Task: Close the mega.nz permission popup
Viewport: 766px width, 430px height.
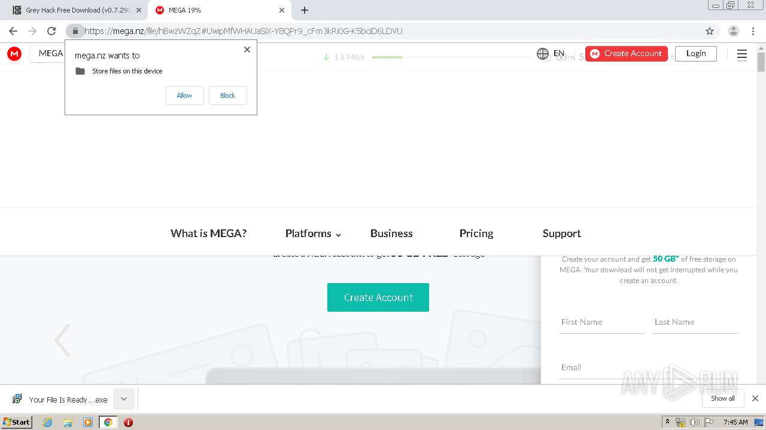Action: coord(247,50)
